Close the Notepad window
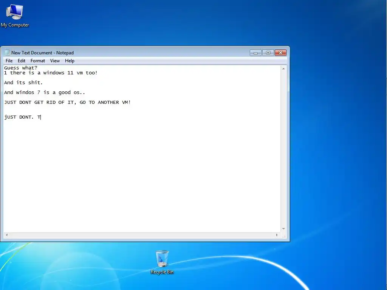This screenshot has height=290, width=387. pyautogui.click(x=281, y=52)
